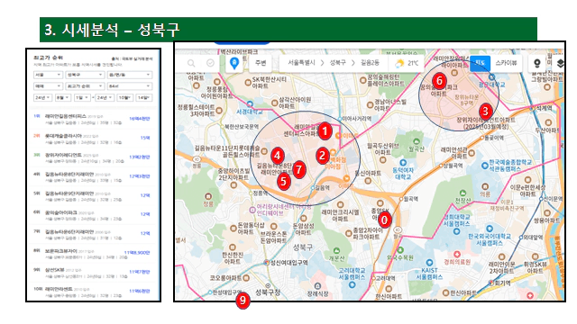Image resolution: width=577 pixels, height=324 pixels.
Task: Open rank 6 꿈의숲아이파크 listing
Action: coord(92,215)
